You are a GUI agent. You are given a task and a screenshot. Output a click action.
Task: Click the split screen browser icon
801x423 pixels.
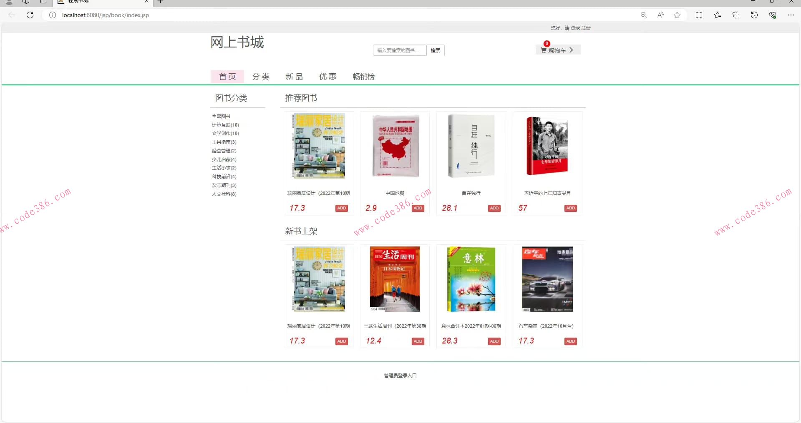click(x=699, y=15)
